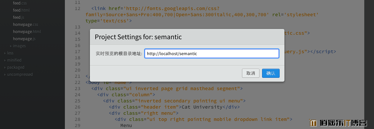The width and height of the screenshot is (374, 129).
Task: Click the 实时预览的根目录地址 label
Action: [x=119, y=54]
